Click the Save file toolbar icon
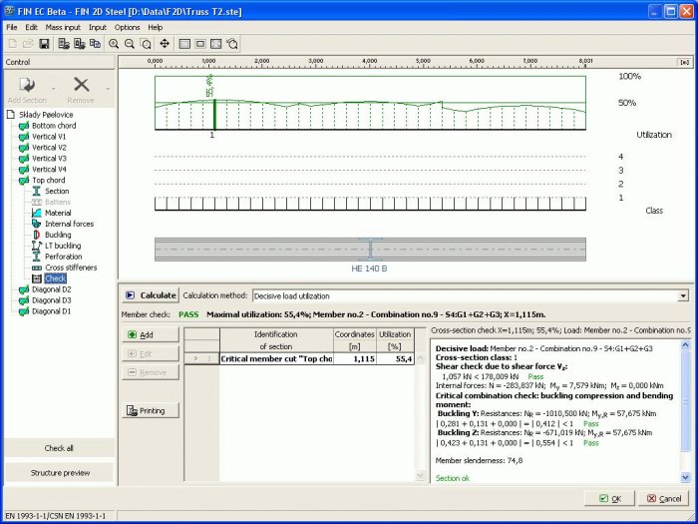Image resolution: width=698 pixels, height=524 pixels. [45, 44]
